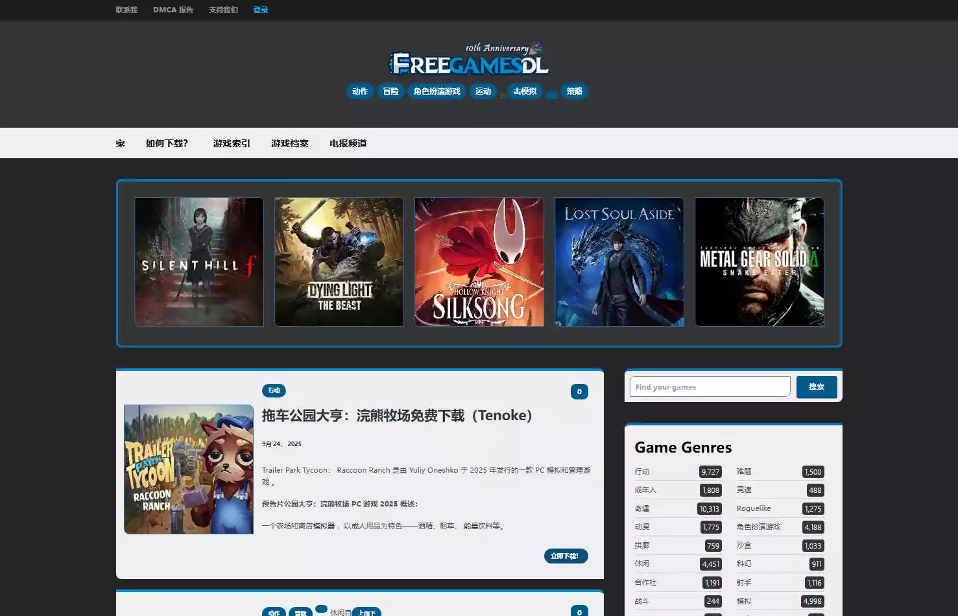Screen dimensions: 958x616
Task: Click the comment count badge on Trailer Park post
Action: click(x=579, y=392)
